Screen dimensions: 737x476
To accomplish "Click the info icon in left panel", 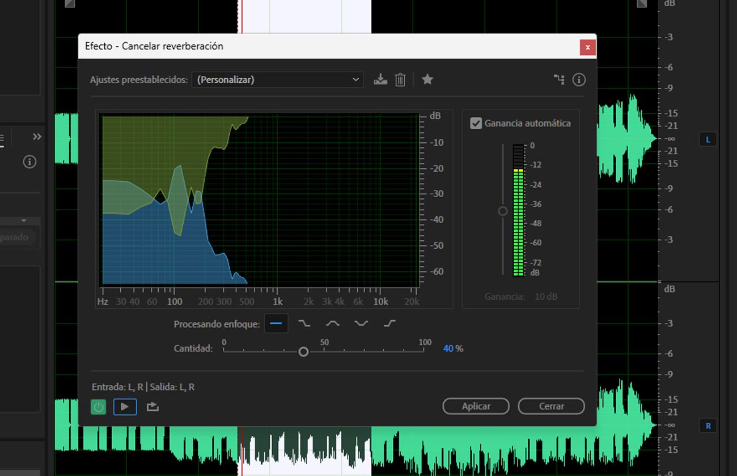I will (29, 162).
